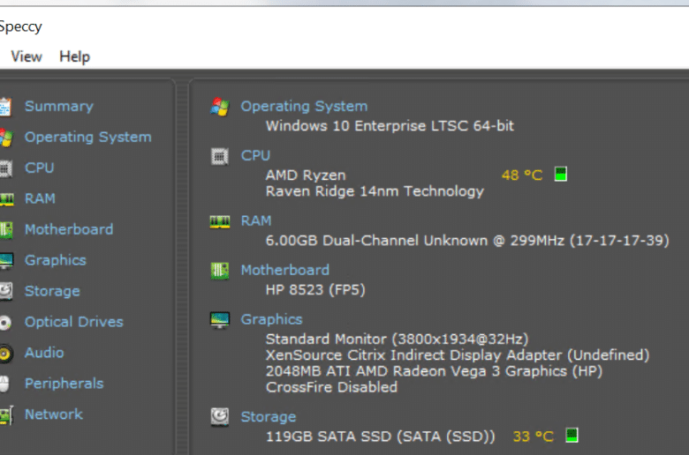Open the Audio speaker icon in the sidebar
Screen dimensions: 689x455
point(5,354)
